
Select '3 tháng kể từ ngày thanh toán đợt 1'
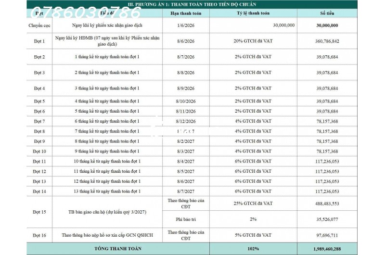click(x=107, y=88)
